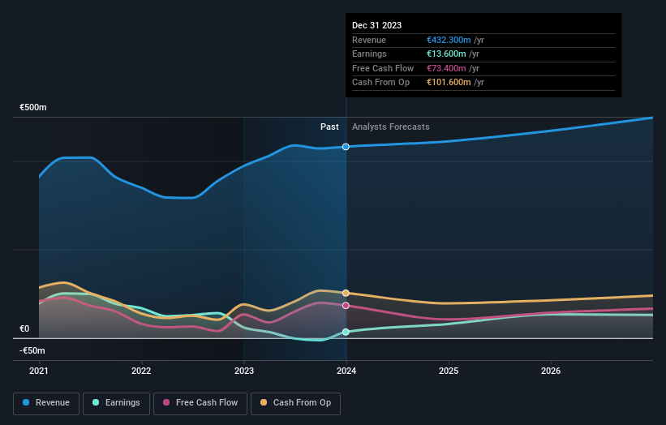666x425 pixels.
Task: Click the €0 y-axis label
Action: 24,328
